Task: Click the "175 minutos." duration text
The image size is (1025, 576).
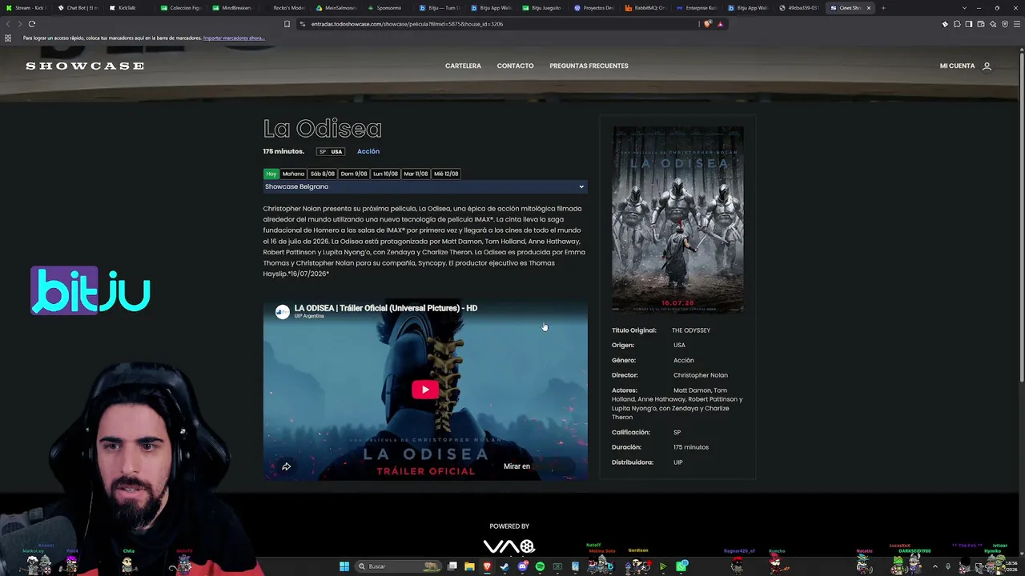Action: coord(283,151)
